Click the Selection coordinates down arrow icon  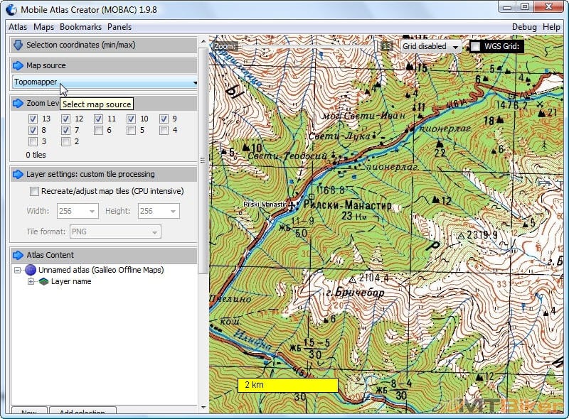click(x=18, y=45)
